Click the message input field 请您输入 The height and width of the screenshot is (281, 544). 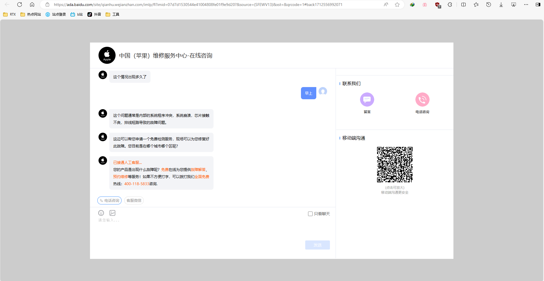[199, 227]
